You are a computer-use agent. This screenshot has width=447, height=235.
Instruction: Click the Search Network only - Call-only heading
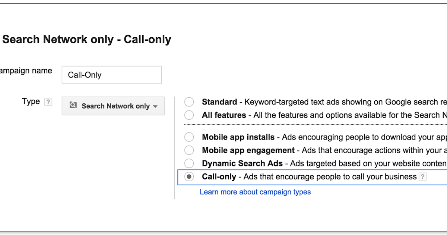point(87,40)
